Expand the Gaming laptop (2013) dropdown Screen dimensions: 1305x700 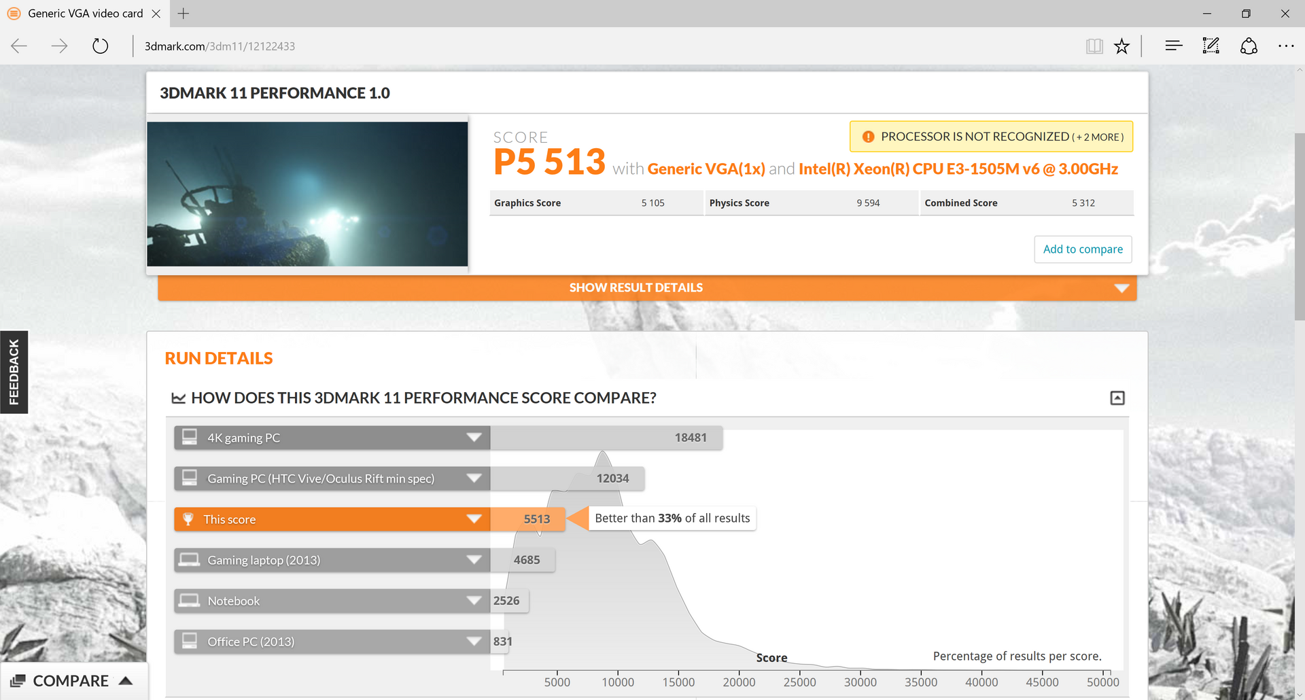pyautogui.click(x=474, y=560)
